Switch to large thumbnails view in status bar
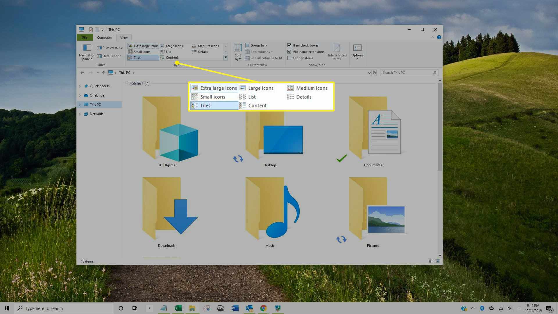 438,261
